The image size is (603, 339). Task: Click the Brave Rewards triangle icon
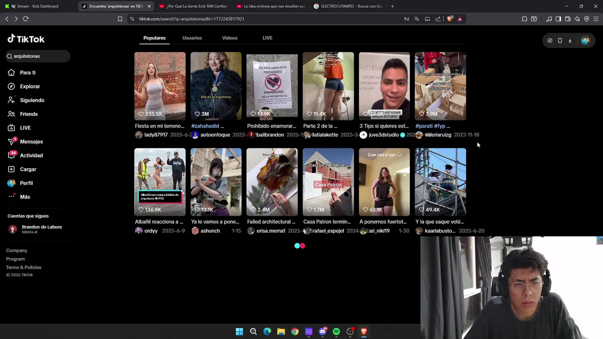460,19
